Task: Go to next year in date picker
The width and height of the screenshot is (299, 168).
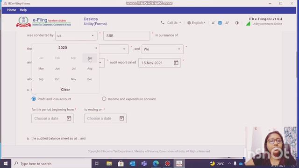Action: pos(96,48)
